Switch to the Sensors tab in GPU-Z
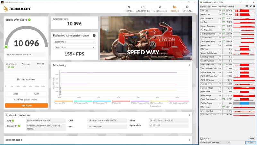Viewport: 257px width, 145px height. (x=214, y=6)
